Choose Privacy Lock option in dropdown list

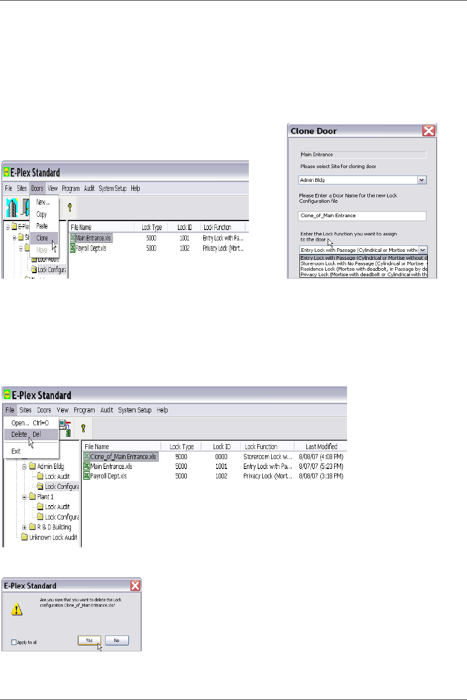(x=363, y=274)
